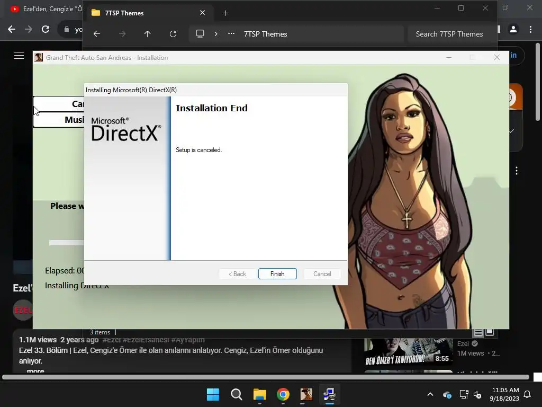
Task: Click the GTA installer title bar icon
Action: (39, 57)
